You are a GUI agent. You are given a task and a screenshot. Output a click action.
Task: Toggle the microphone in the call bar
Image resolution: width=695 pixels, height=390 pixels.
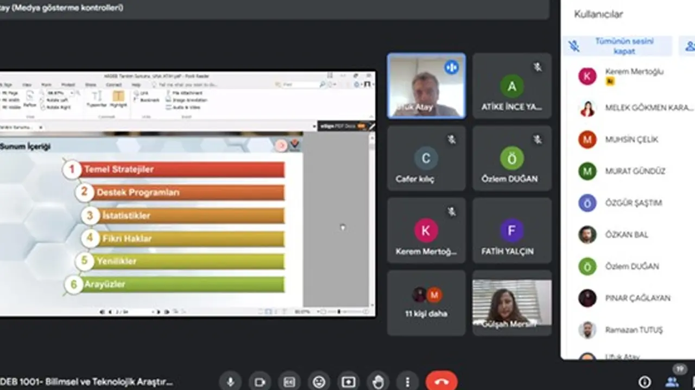[230, 382]
